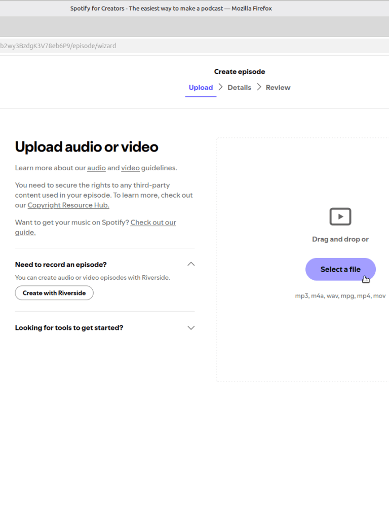Viewport: 389px width, 519px height.
Task: Open the audio guidelines link
Action: [x=96, y=168]
